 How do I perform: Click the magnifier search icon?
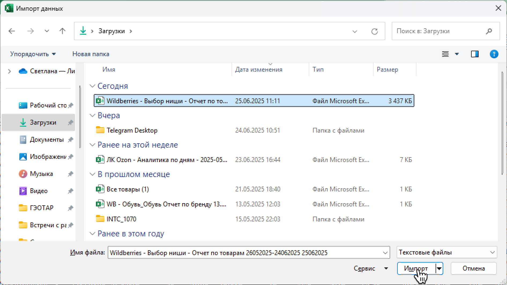(x=489, y=31)
